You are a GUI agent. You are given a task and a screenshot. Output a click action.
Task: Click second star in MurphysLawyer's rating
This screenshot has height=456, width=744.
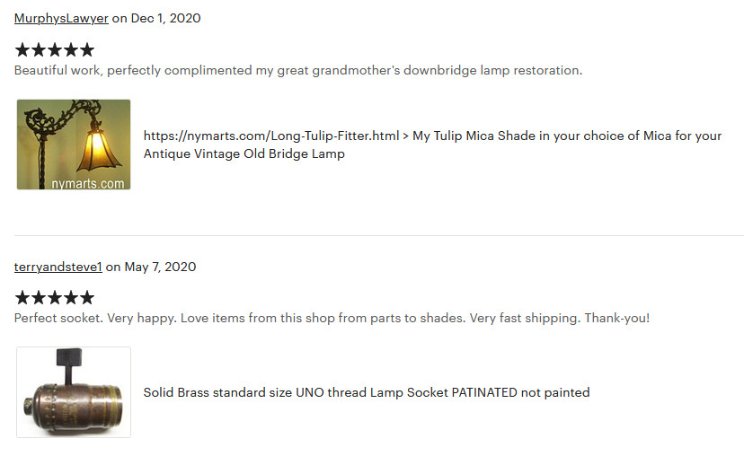[39, 49]
